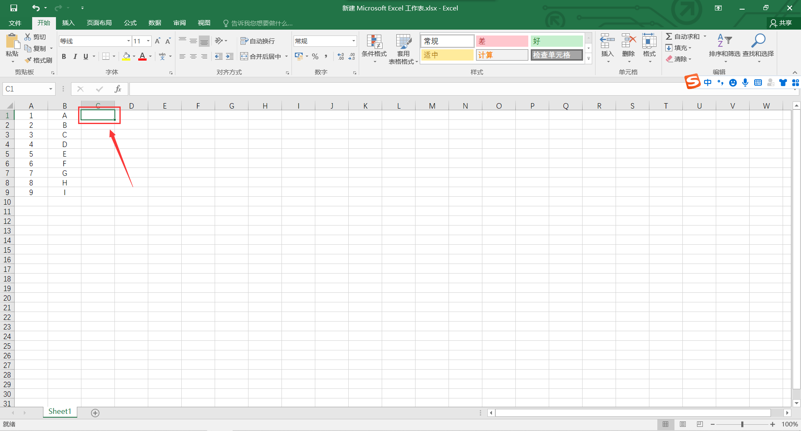The width and height of the screenshot is (801, 431).
Task: Click the Paste clipboard icon
Action: click(x=12, y=41)
